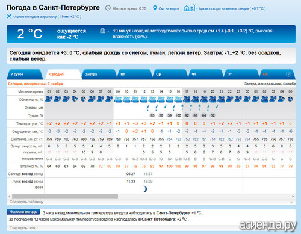The width and height of the screenshot is (301, 234).
Task: Open the Завтра forecast tab
Action: (x=99, y=75)
